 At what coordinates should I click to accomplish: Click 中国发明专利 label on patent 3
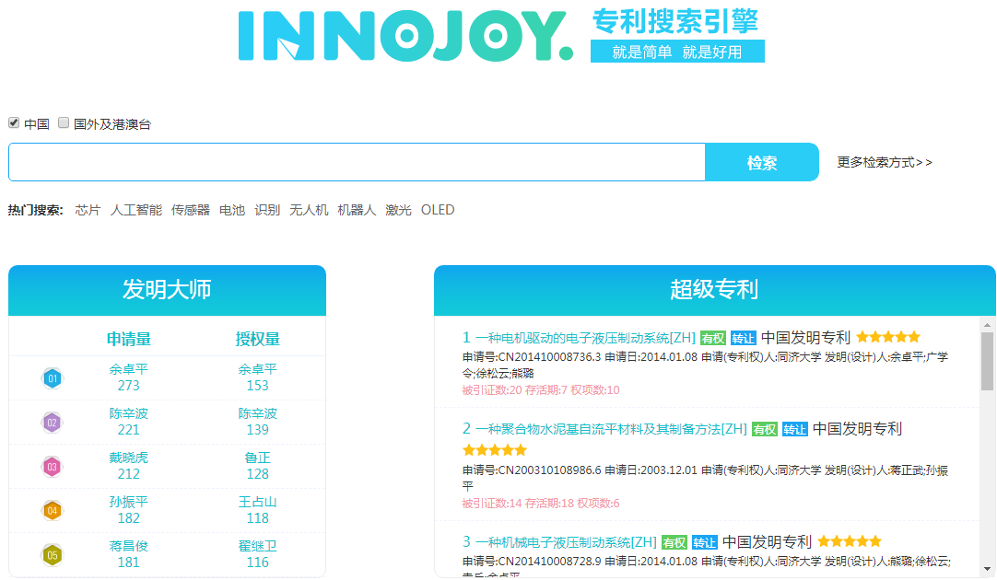(767, 542)
